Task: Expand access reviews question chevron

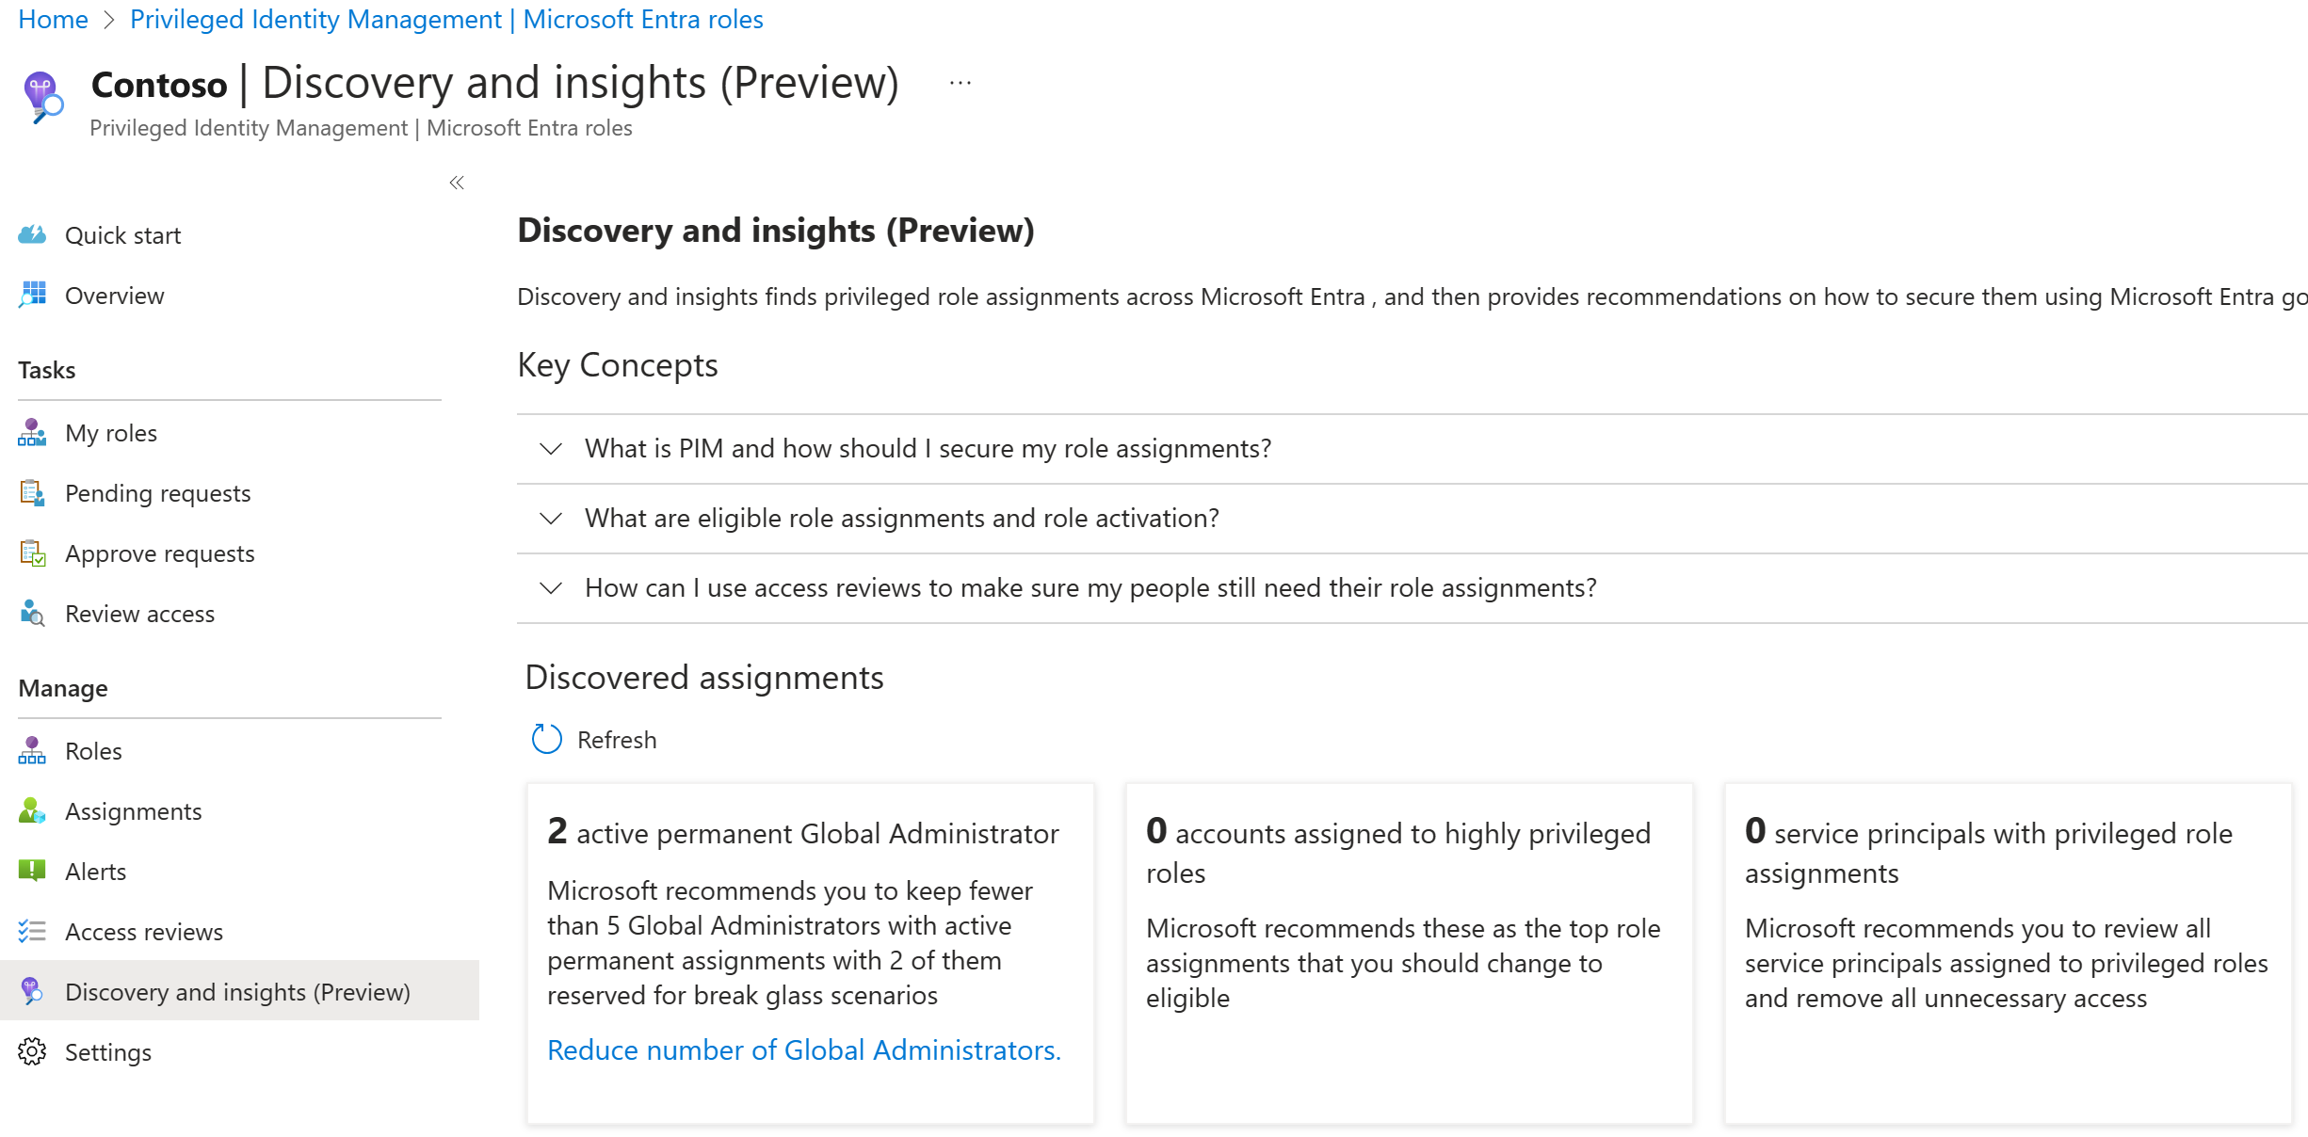Action: (551, 588)
